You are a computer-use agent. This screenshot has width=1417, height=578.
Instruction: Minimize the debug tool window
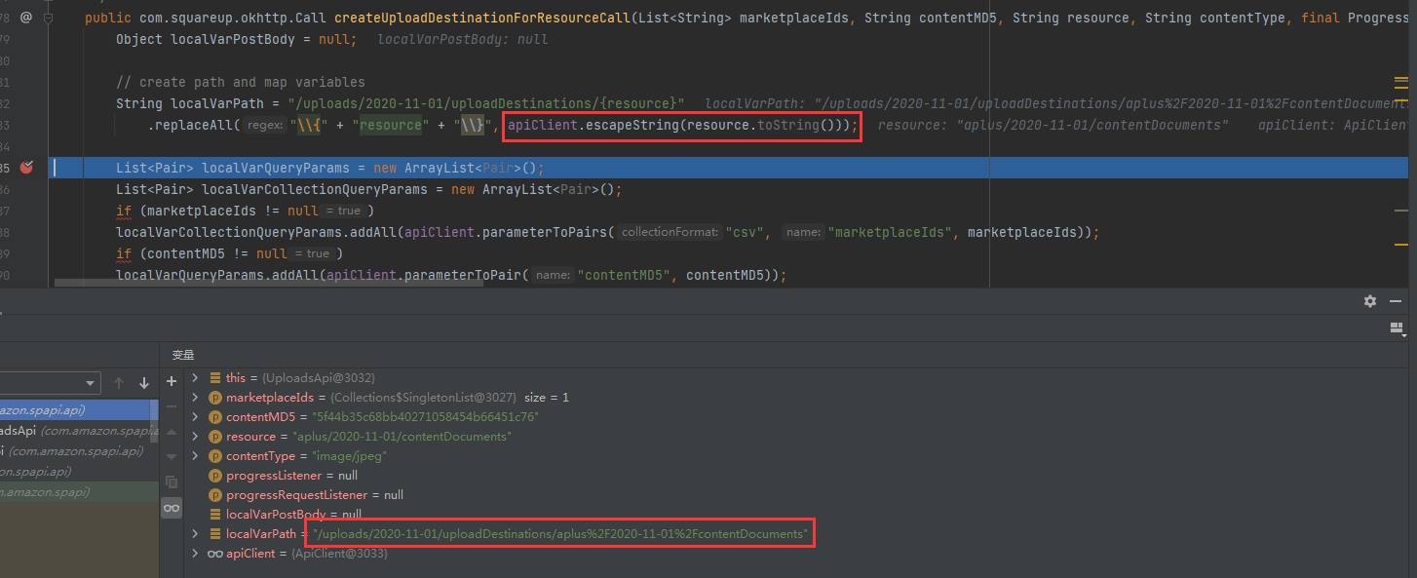click(1395, 301)
